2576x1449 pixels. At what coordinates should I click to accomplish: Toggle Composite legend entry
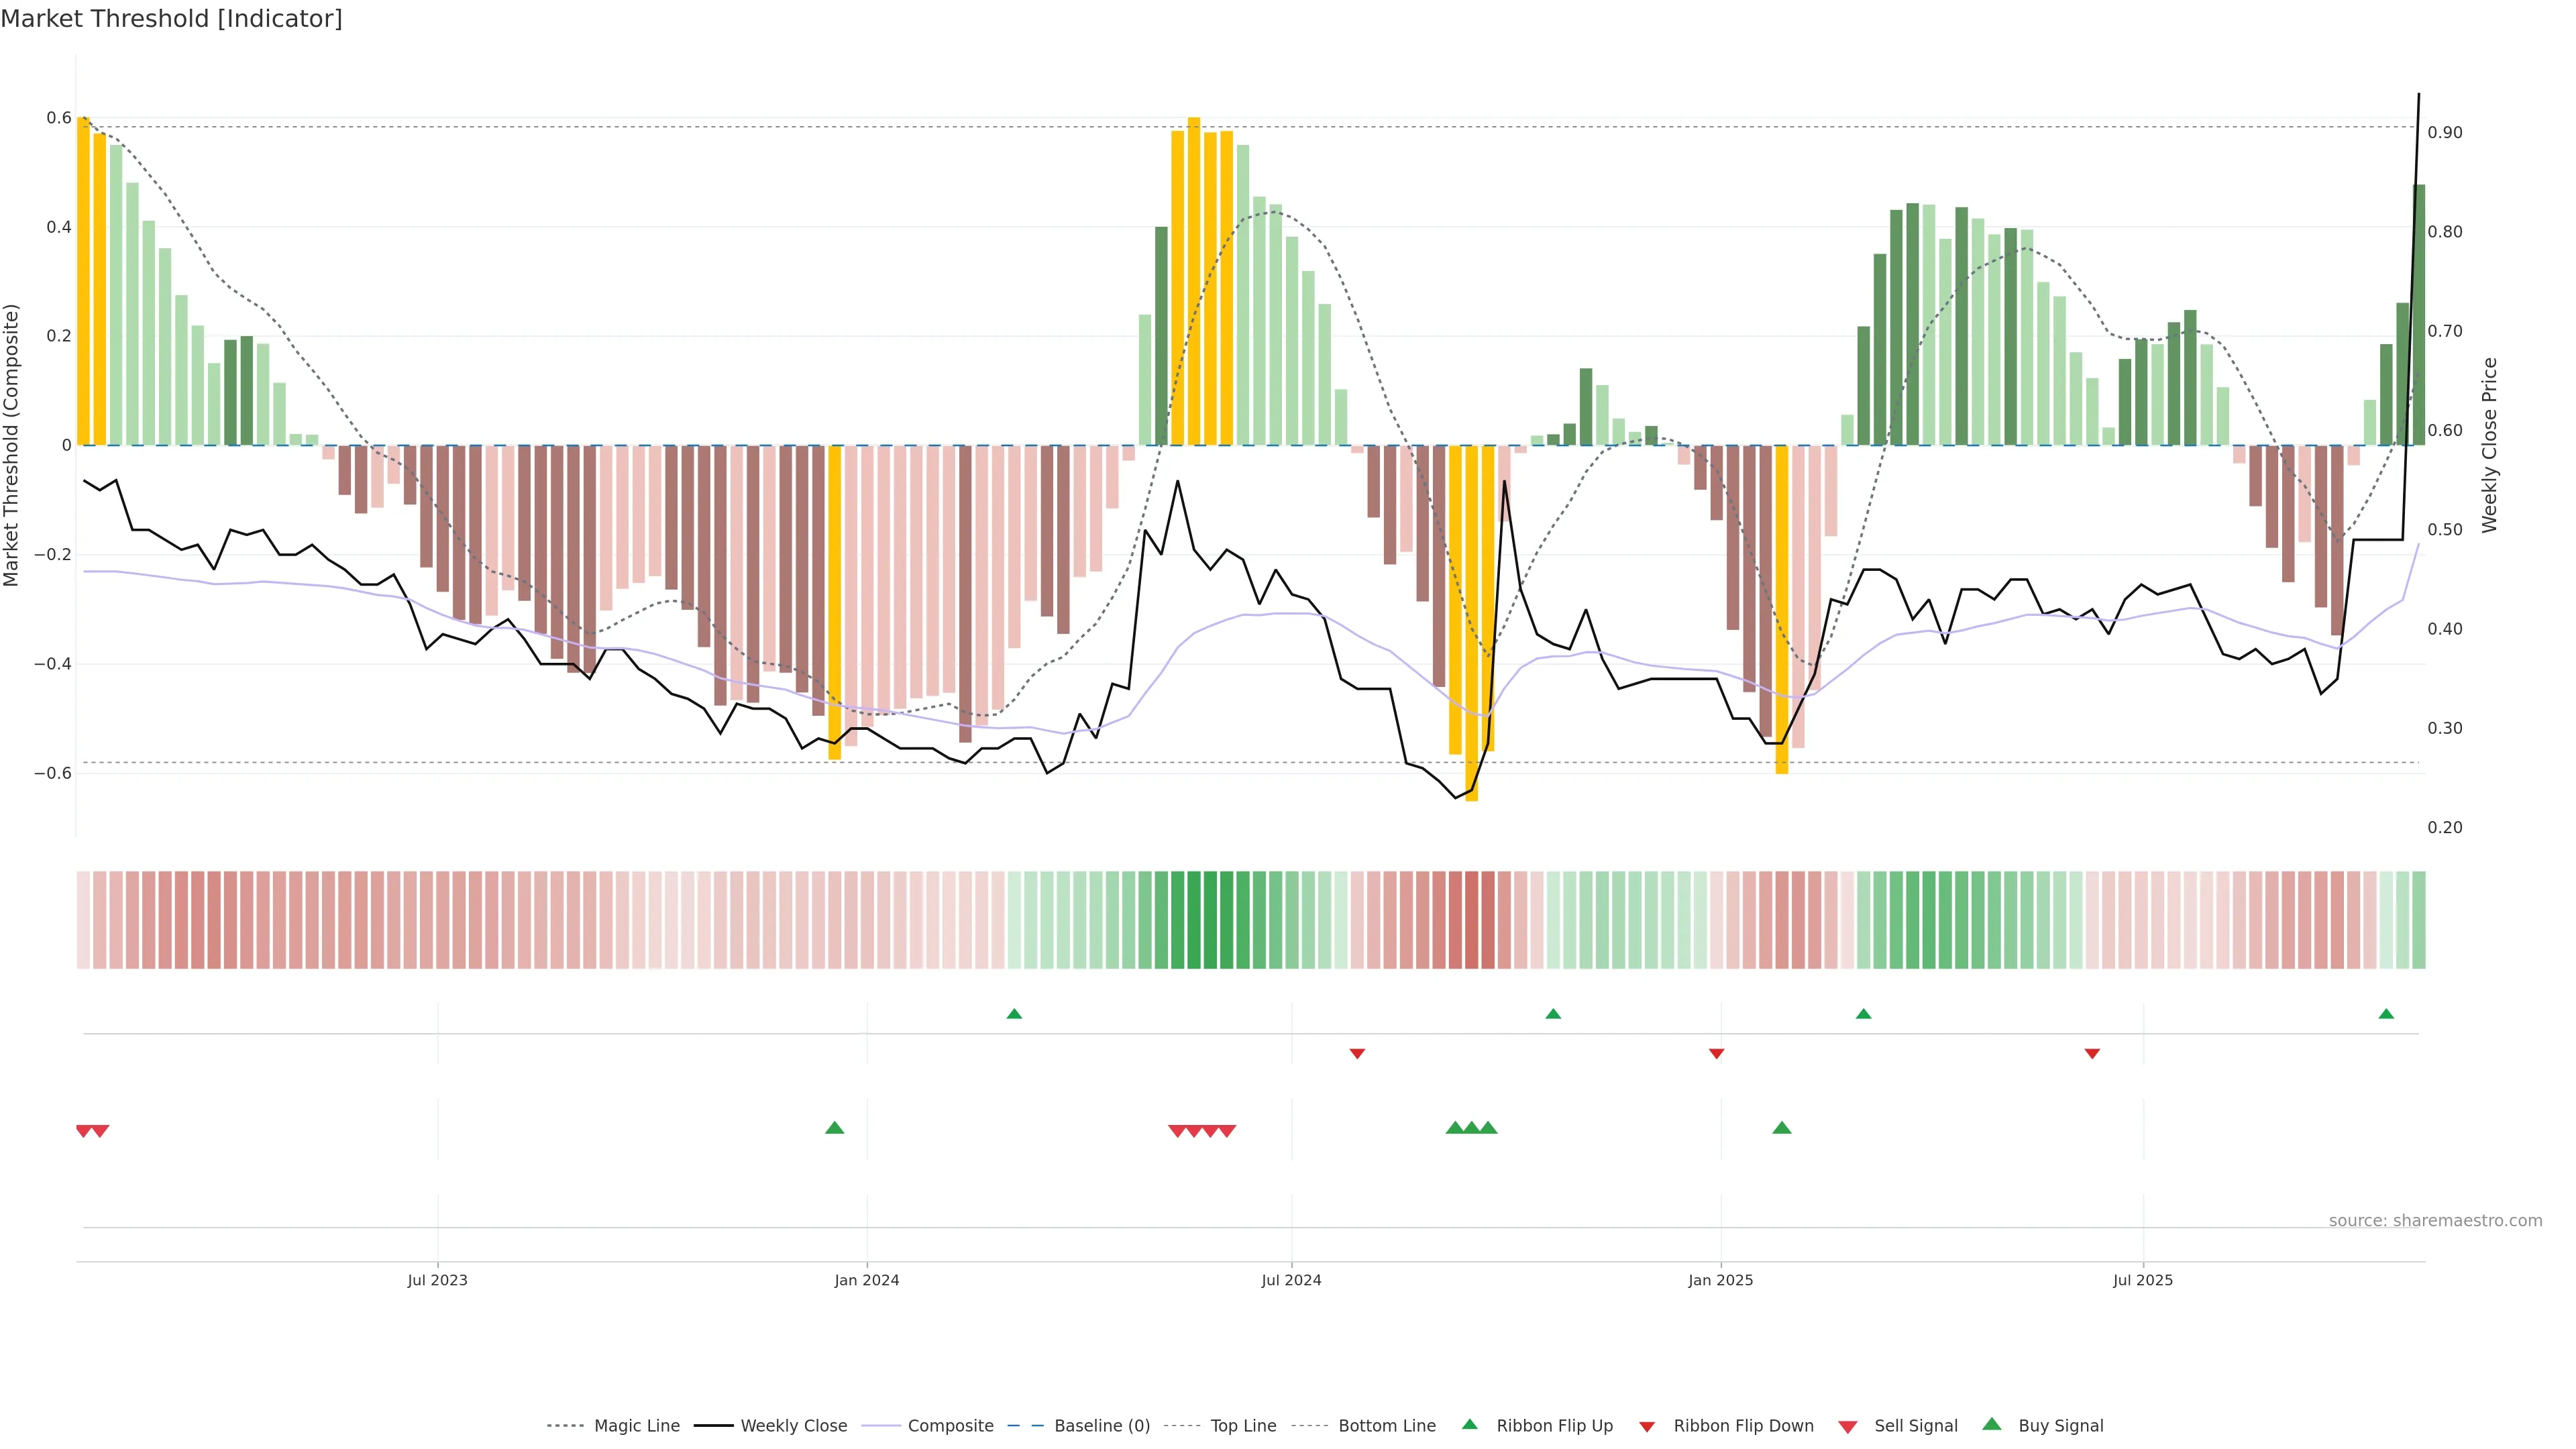pyautogui.click(x=950, y=1425)
